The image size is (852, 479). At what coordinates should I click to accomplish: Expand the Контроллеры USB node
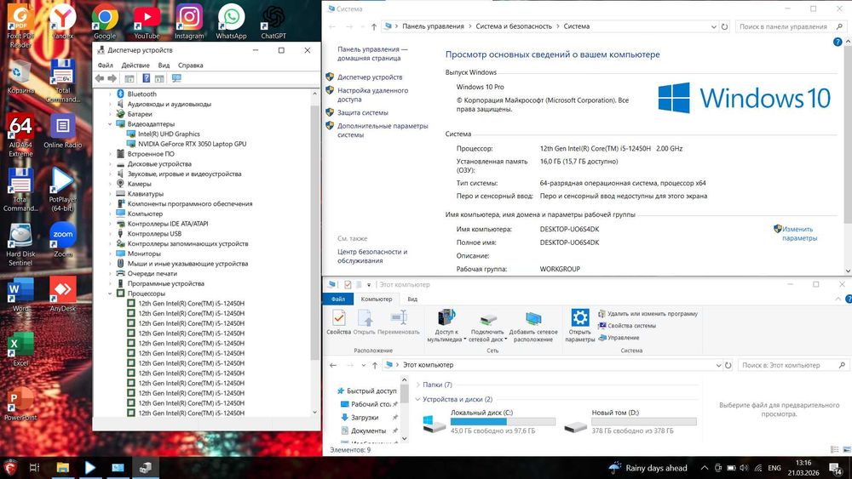(x=110, y=234)
